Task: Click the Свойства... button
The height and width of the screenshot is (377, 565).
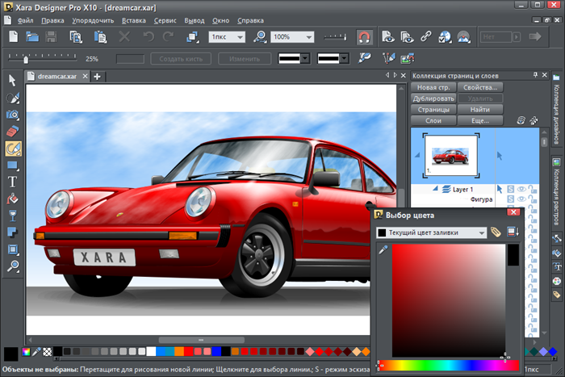Action: coord(480,87)
